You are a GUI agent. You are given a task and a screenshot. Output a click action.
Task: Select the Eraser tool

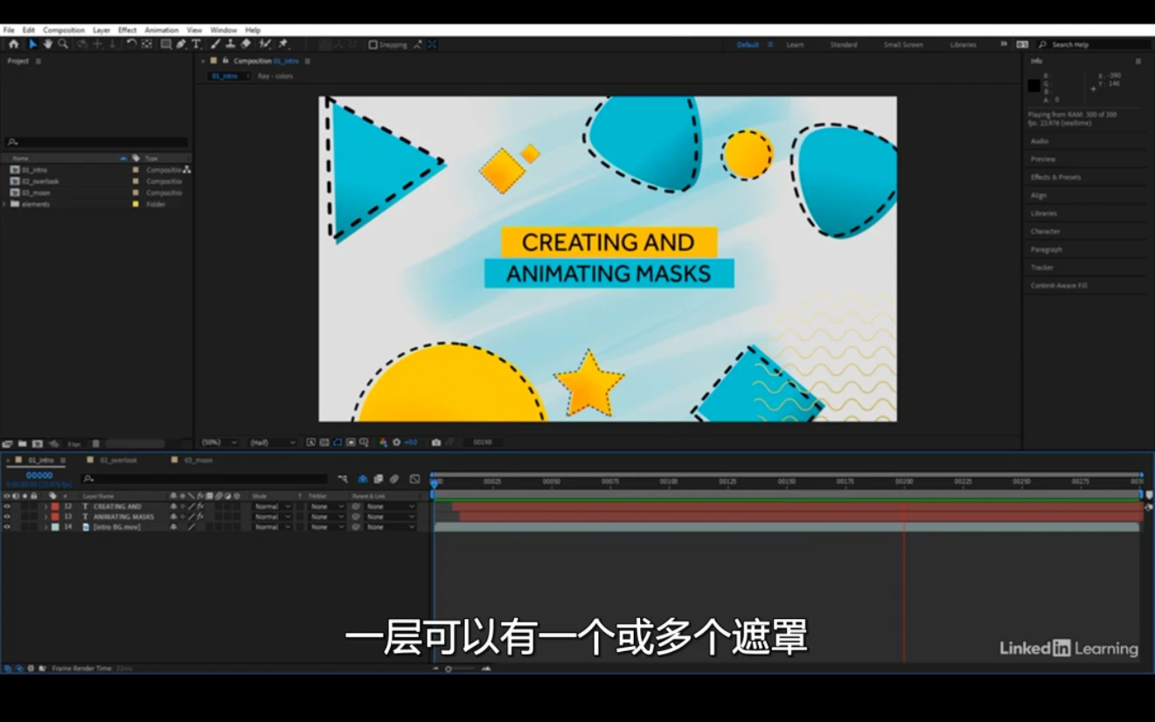246,45
